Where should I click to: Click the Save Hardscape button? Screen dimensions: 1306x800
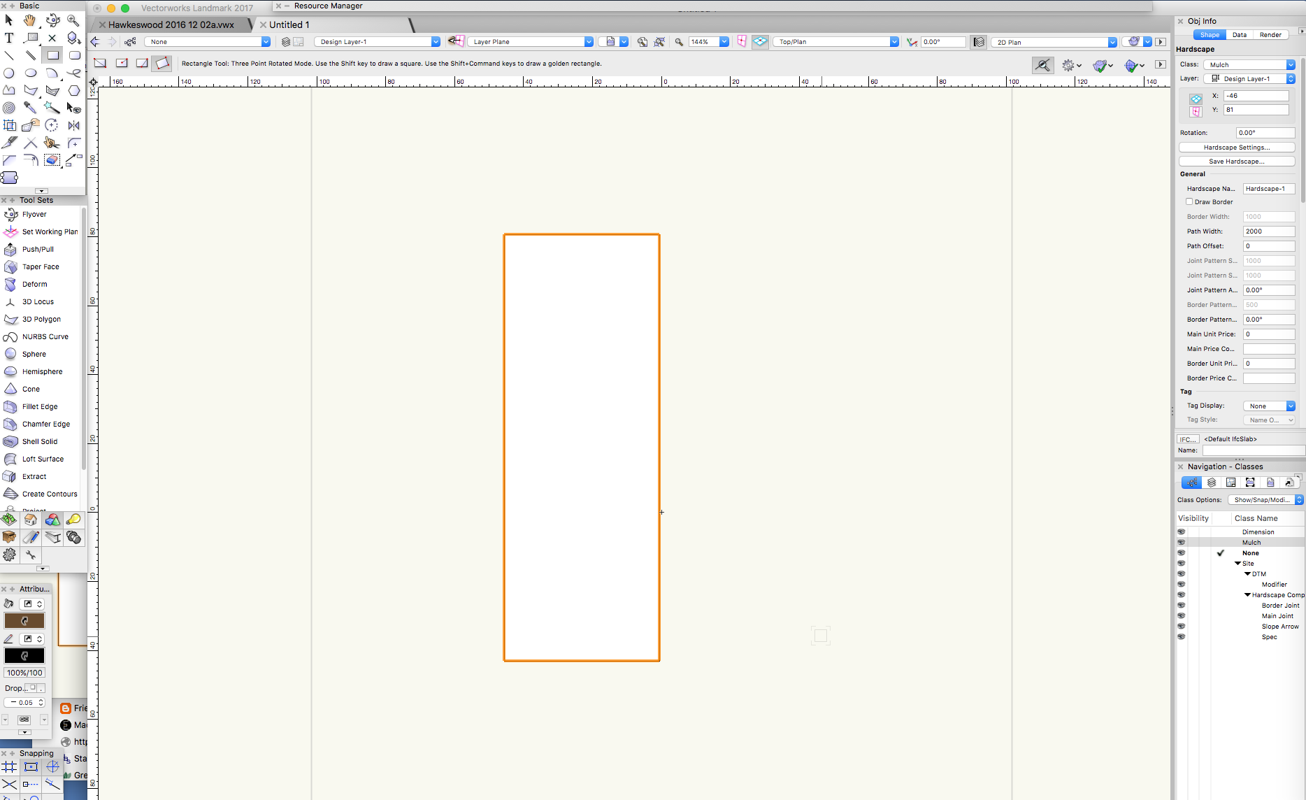tap(1236, 161)
